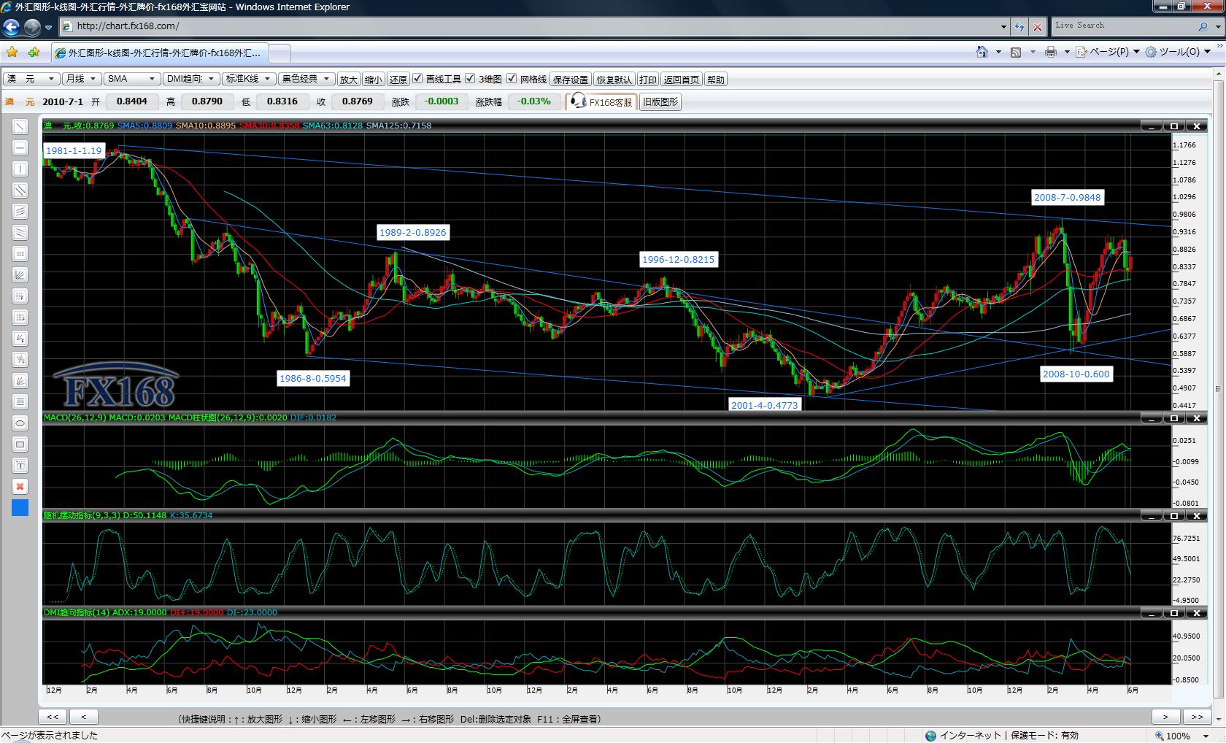Open the 月线 timeframe dropdown

click(x=80, y=79)
